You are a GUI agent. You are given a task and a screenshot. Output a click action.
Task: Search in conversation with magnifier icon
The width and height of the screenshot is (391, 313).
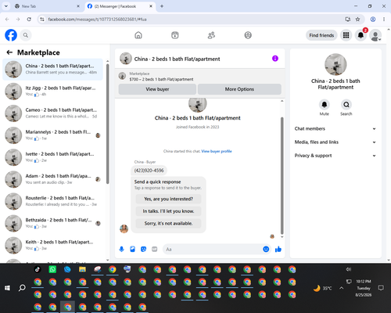[x=346, y=105]
